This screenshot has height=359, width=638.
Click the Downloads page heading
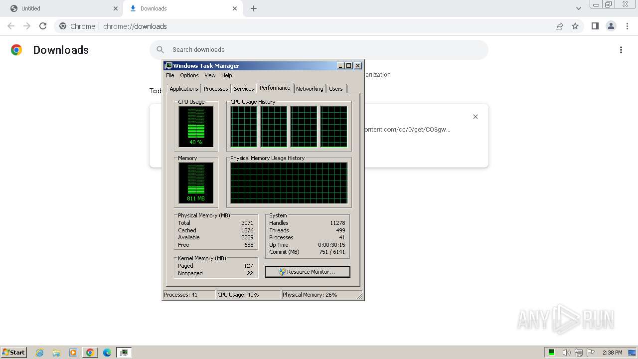[x=61, y=50]
